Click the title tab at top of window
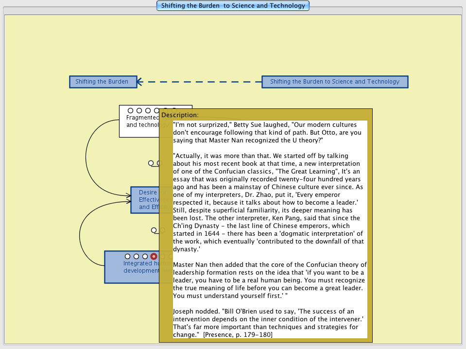466x349 pixels. (233, 6)
